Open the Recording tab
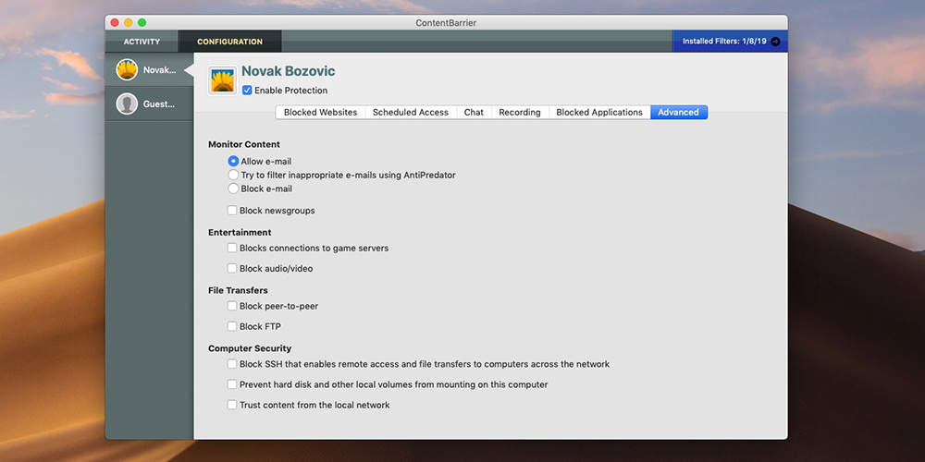The width and height of the screenshot is (925, 462). [x=520, y=112]
